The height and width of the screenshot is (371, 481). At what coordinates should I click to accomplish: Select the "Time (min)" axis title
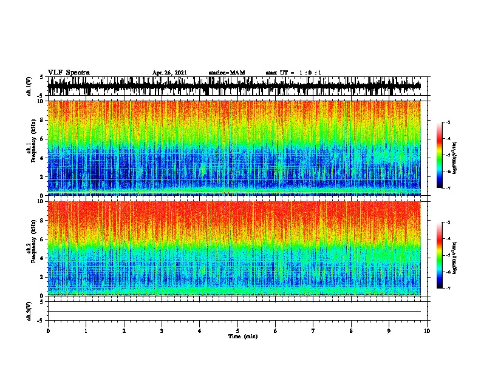[x=243, y=336]
